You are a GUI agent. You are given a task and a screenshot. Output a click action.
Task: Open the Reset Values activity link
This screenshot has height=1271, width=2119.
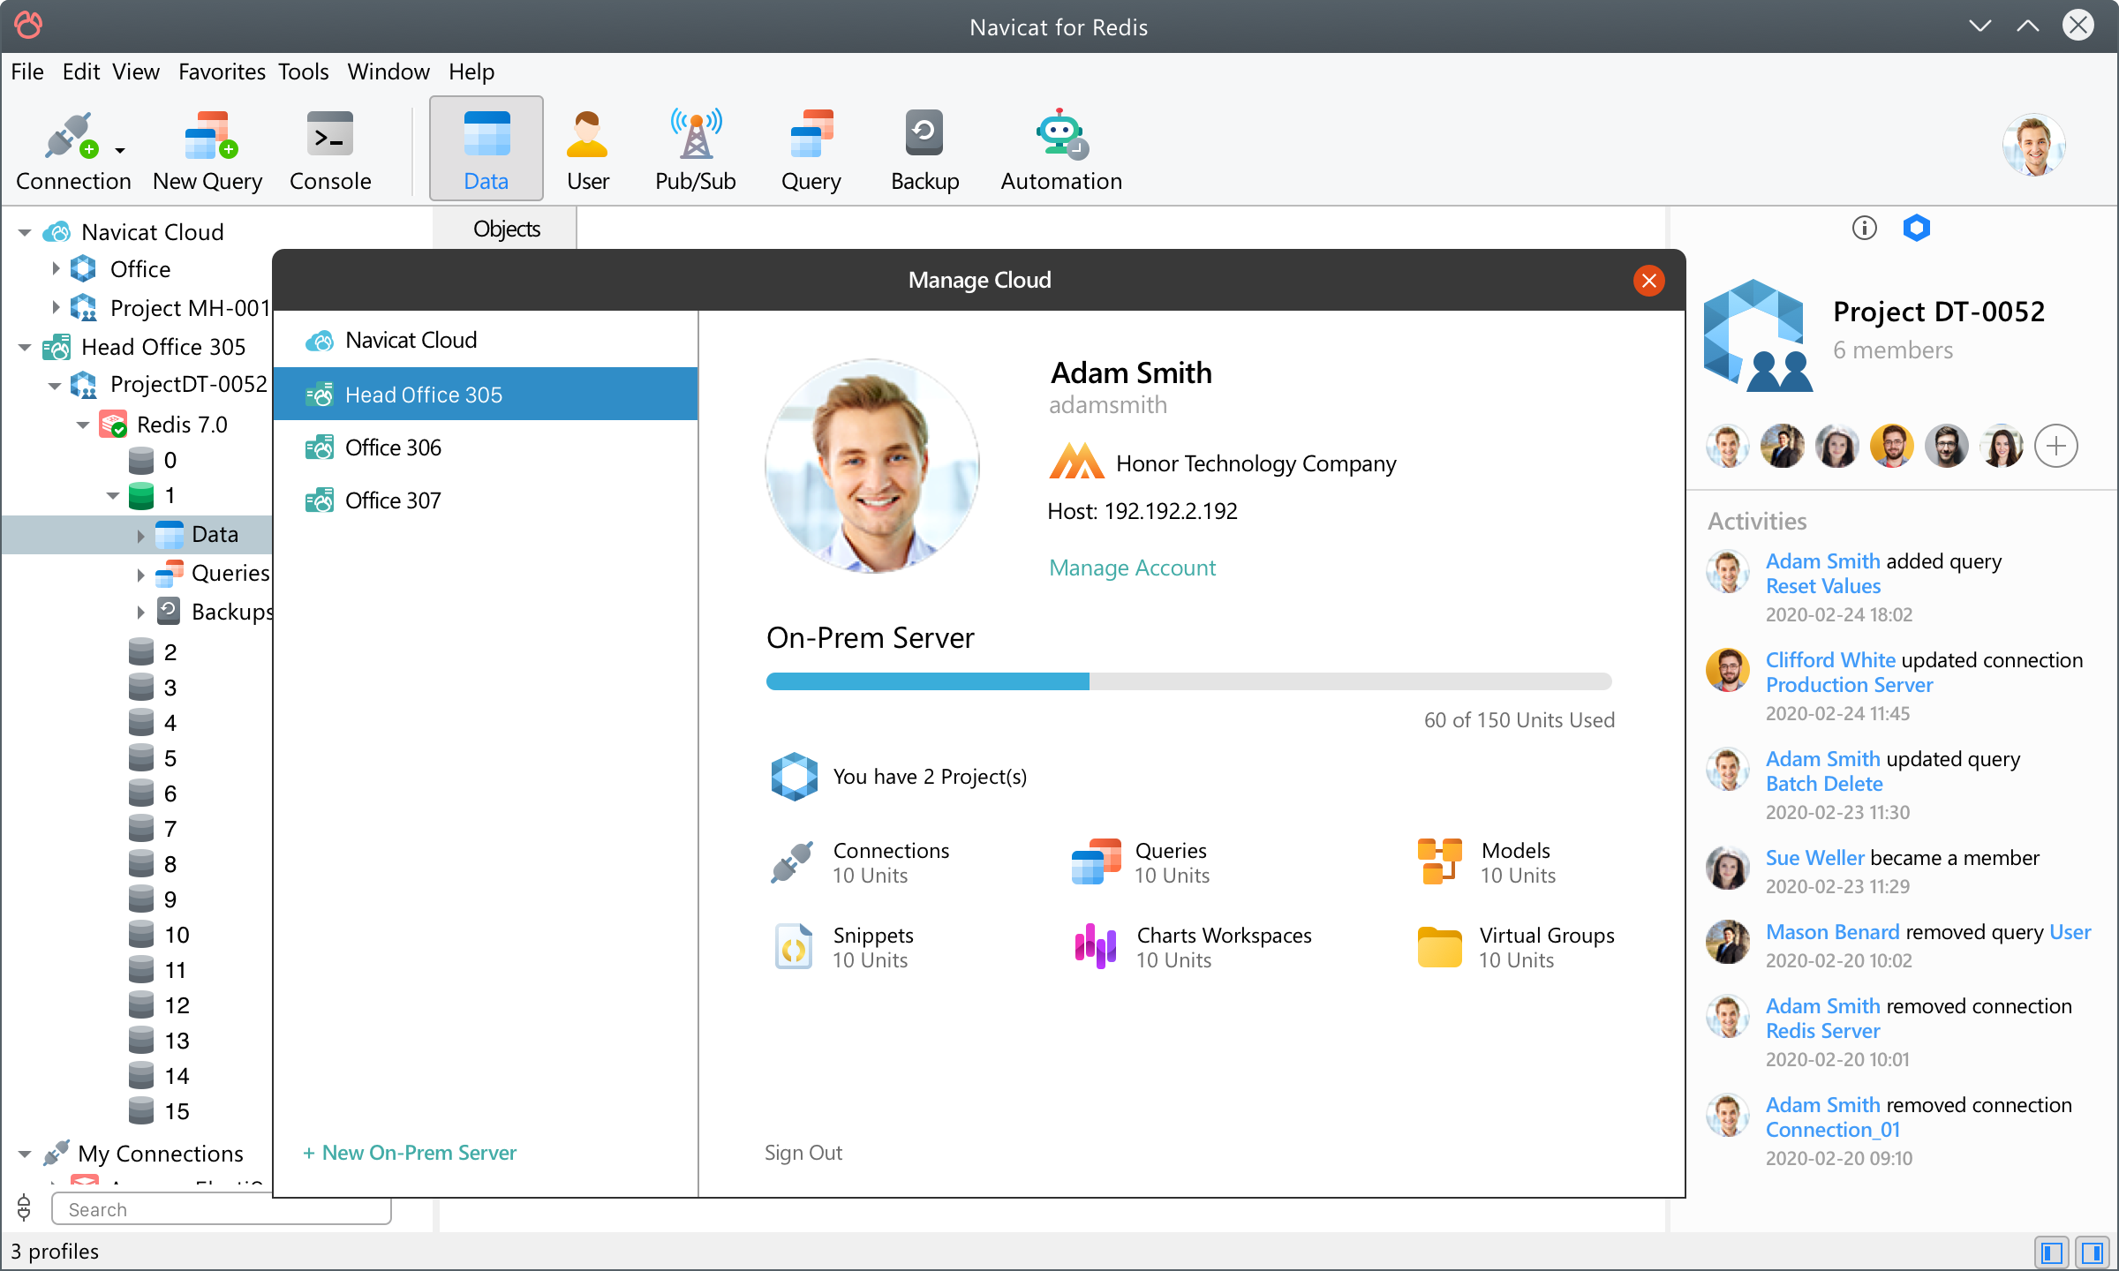point(1823,586)
